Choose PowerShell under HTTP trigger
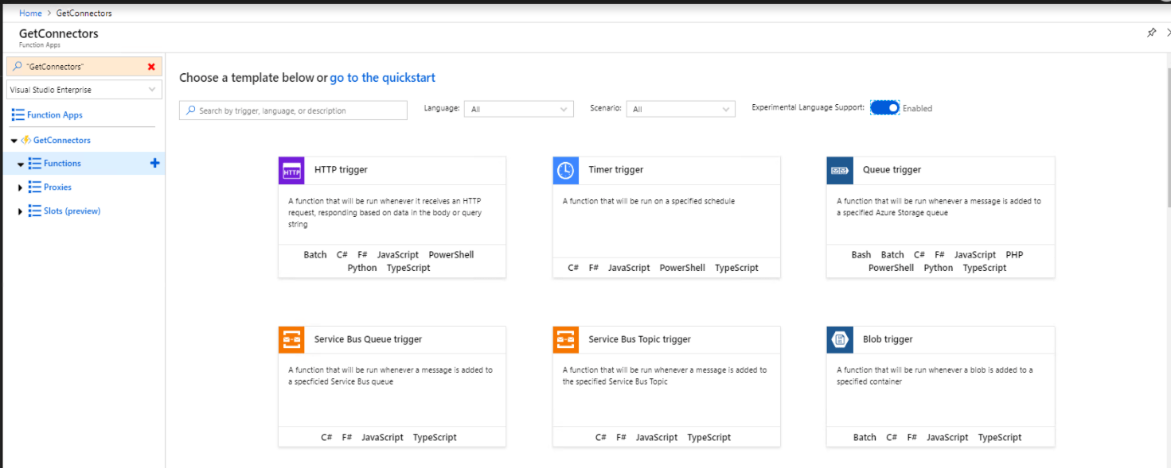 pyautogui.click(x=451, y=255)
